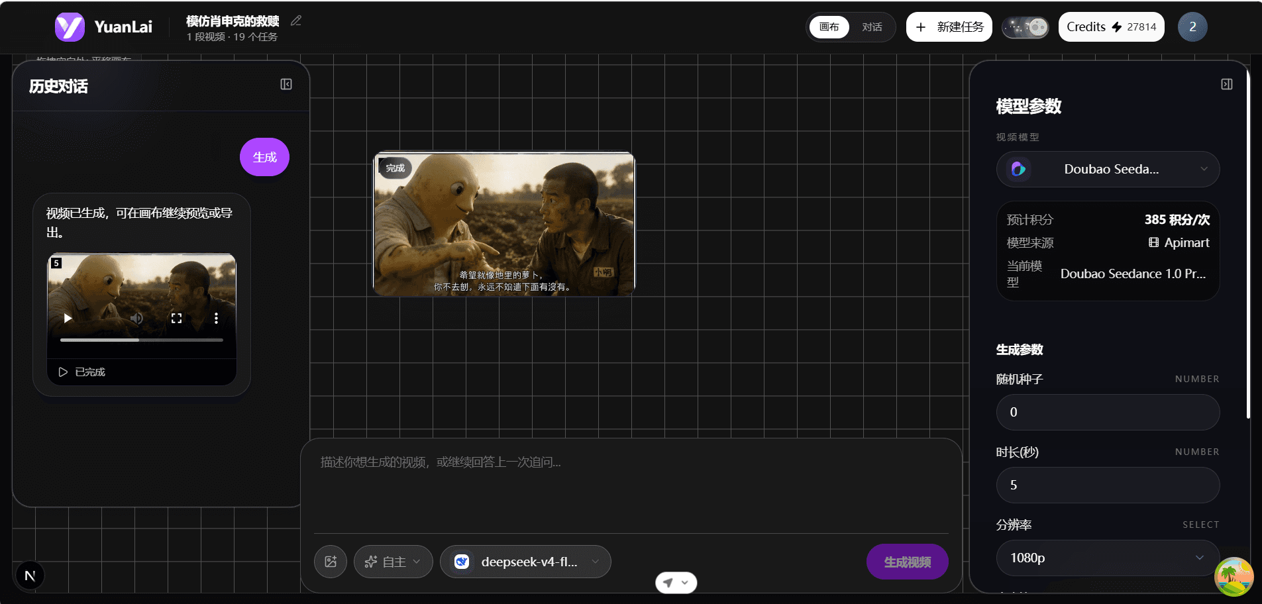
Task: Focus the 随机种子 input field
Action: [x=1108, y=412]
